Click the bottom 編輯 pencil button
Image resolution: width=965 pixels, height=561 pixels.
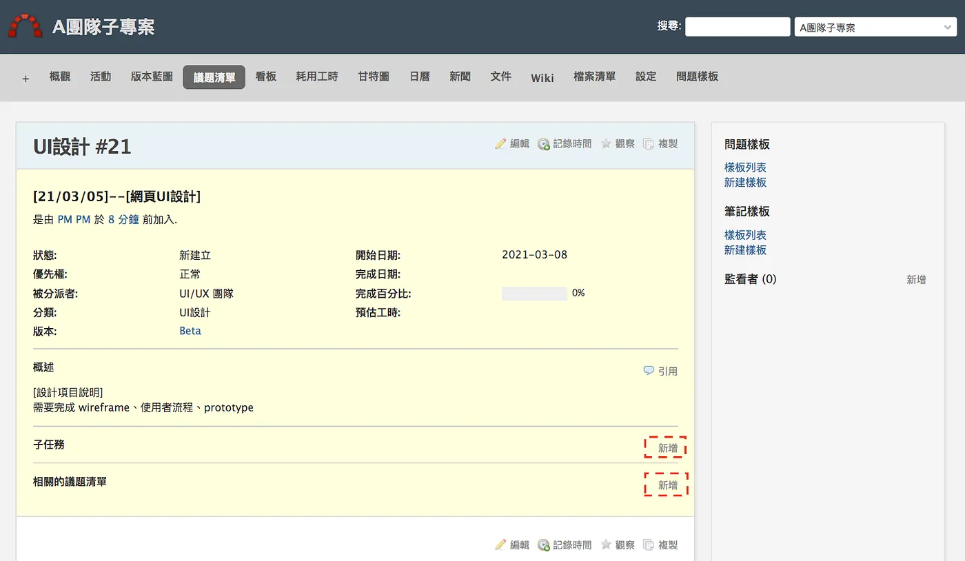point(512,544)
